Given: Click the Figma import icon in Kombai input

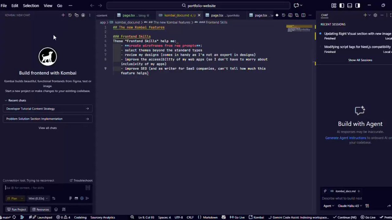Looking at the screenshot, I should coord(71,198).
